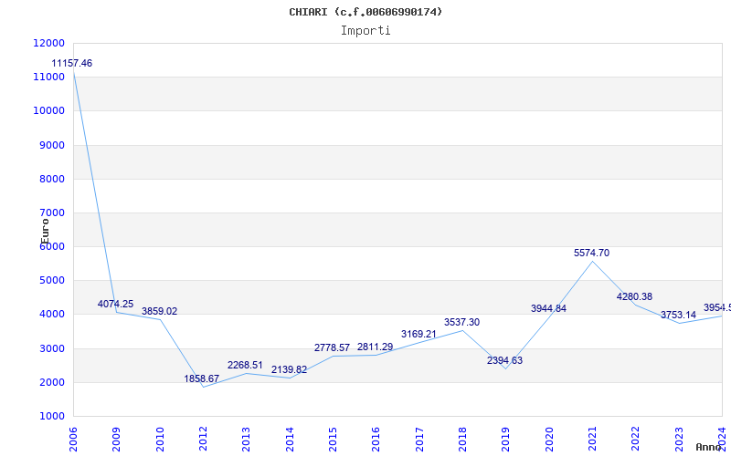731x456 pixels.
Task: Click x-axis year label 2013
Action: click(246, 440)
